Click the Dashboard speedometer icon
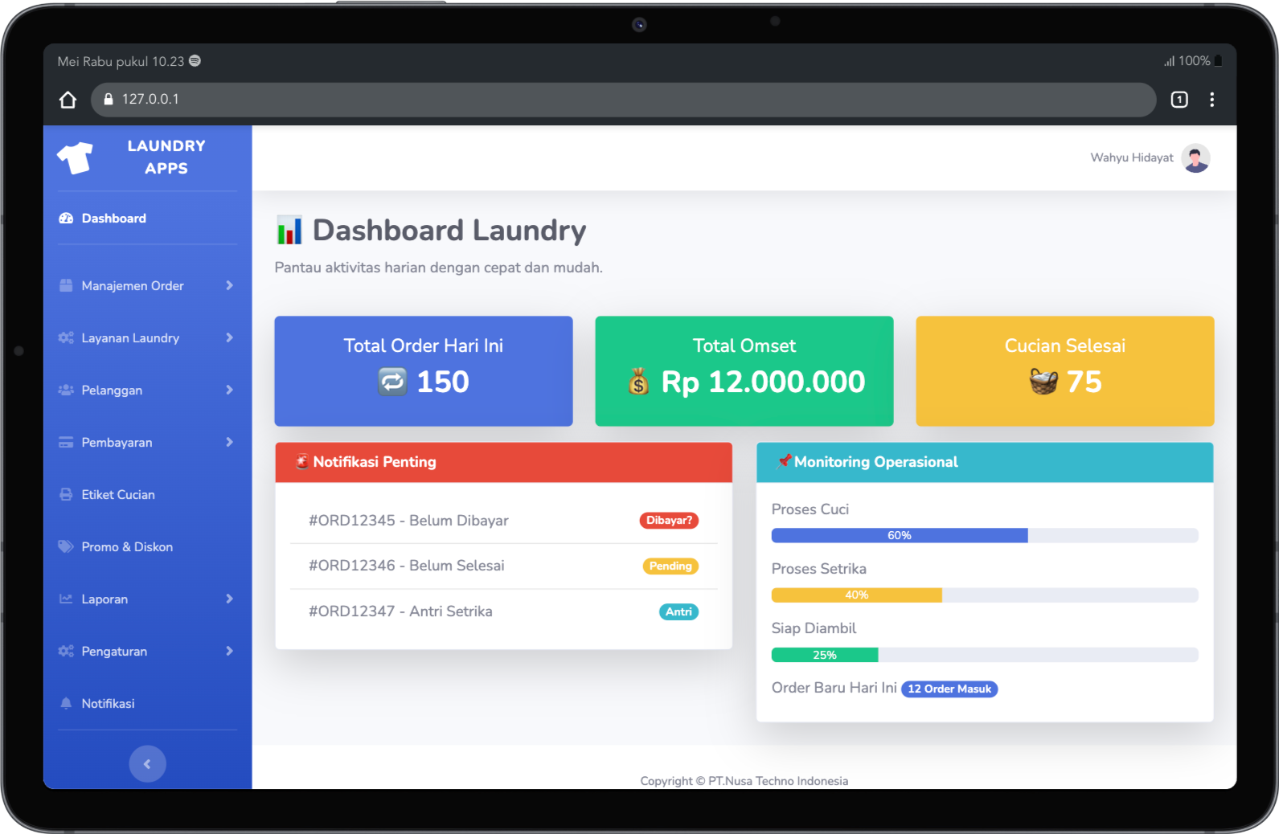 tap(66, 219)
